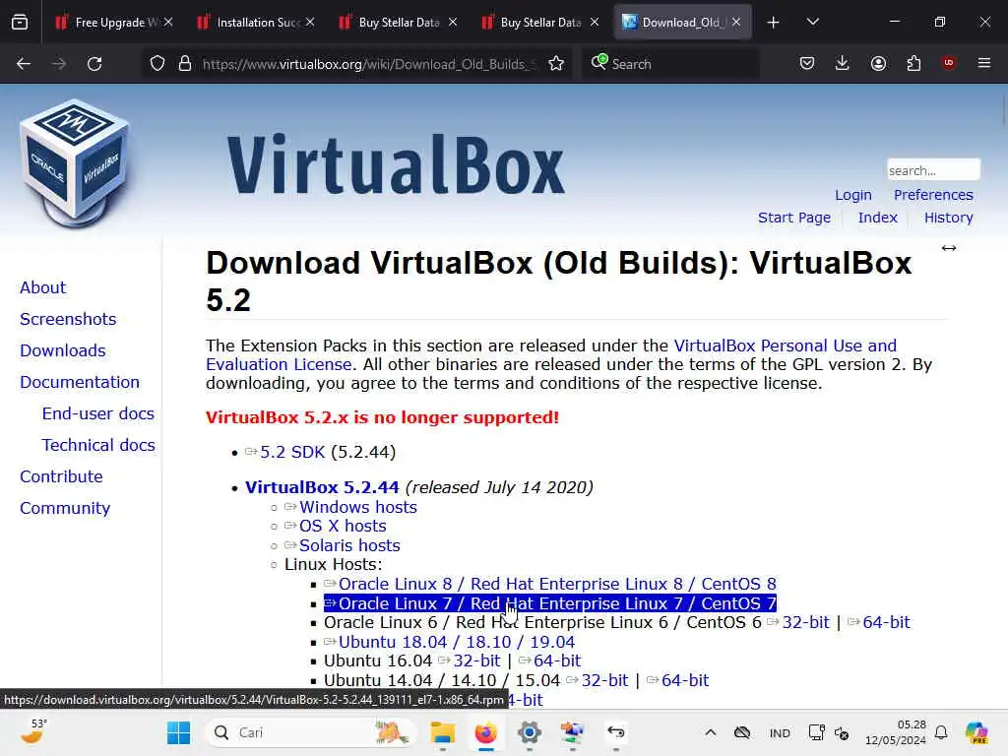Open Documentation in sidebar

(x=79, y=382)
